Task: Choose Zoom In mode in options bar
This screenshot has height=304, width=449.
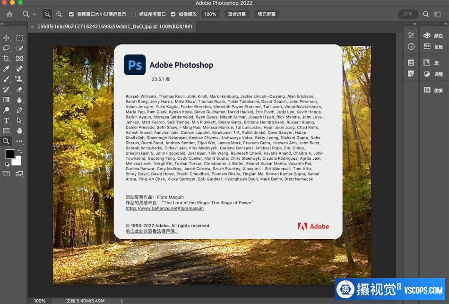Action: [x=47, y=14]
